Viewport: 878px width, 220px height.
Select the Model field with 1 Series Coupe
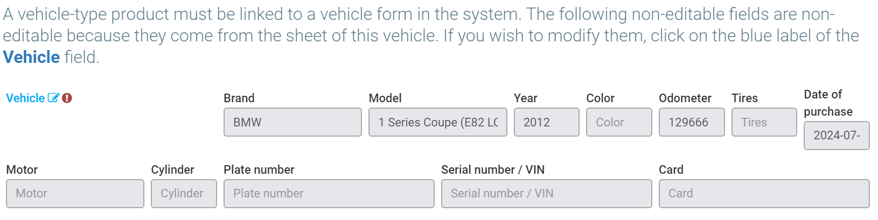437,122
